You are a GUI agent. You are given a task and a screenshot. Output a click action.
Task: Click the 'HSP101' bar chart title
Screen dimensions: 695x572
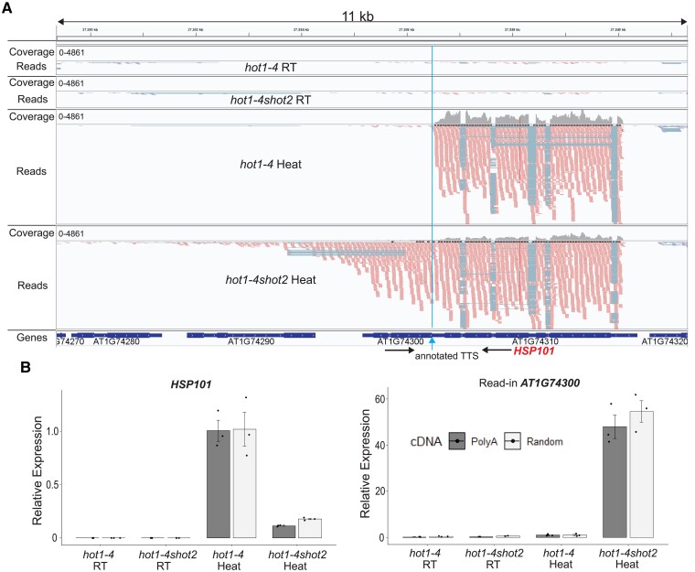(191, 384)
